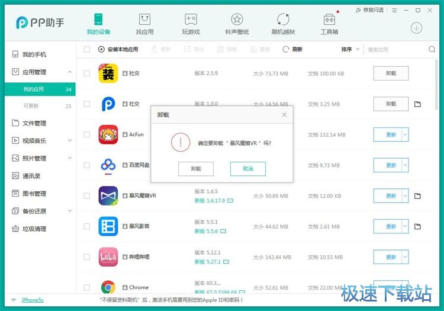444x311 pixels.
Task: Select 可更新 in the sidebar
Action: [x=40, y=106]
